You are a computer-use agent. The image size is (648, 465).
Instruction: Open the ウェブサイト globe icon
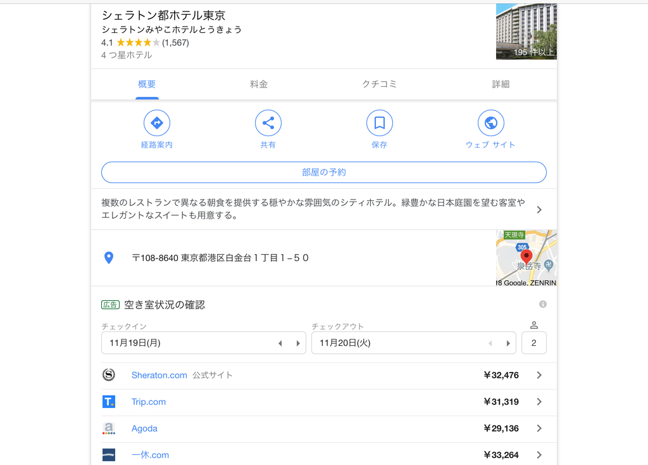coord(491,123)
